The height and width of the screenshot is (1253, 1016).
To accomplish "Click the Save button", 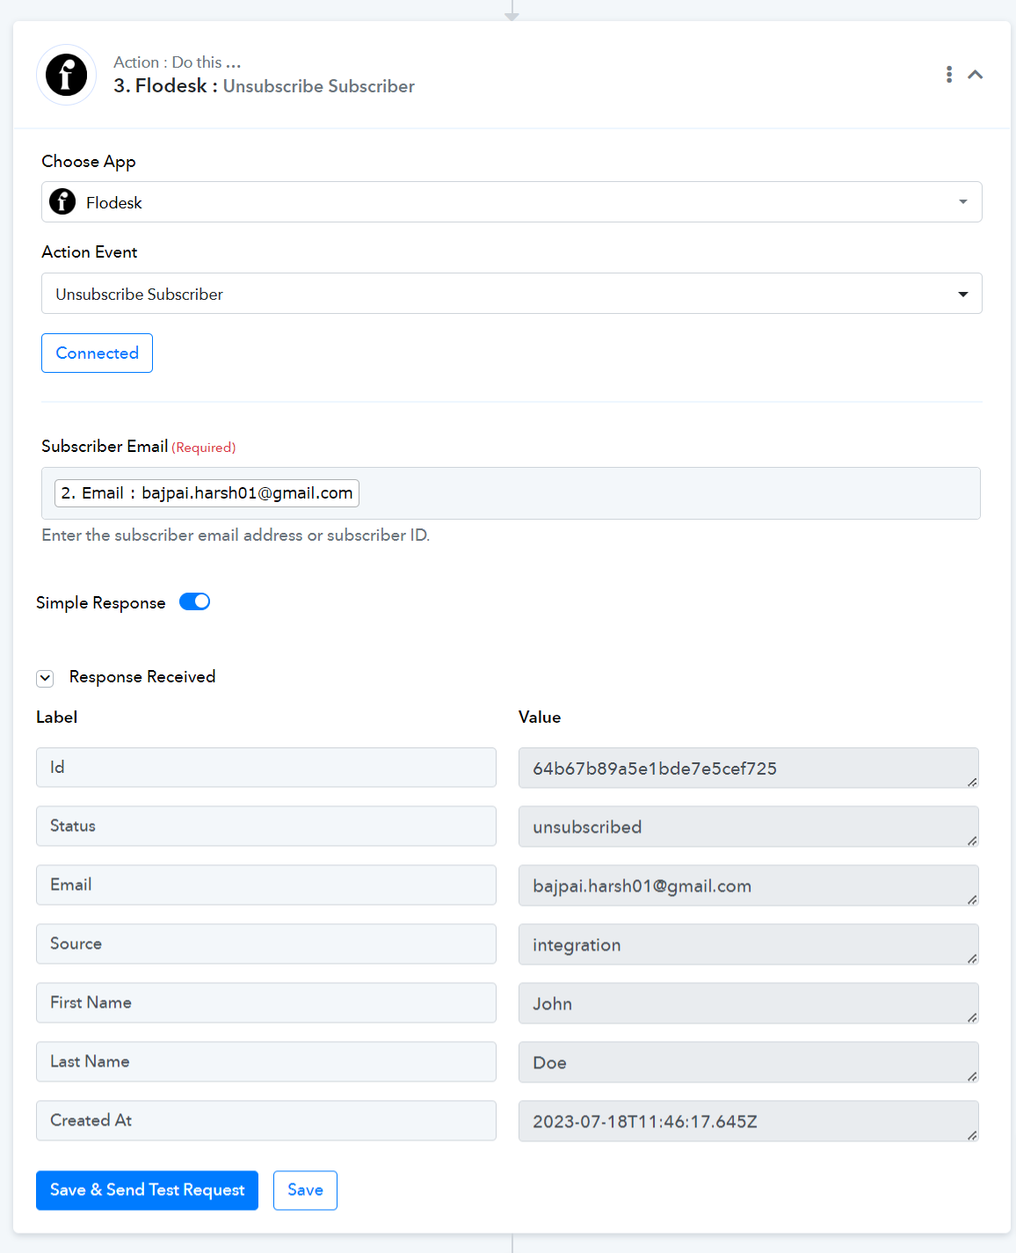I will [305, 1190].
